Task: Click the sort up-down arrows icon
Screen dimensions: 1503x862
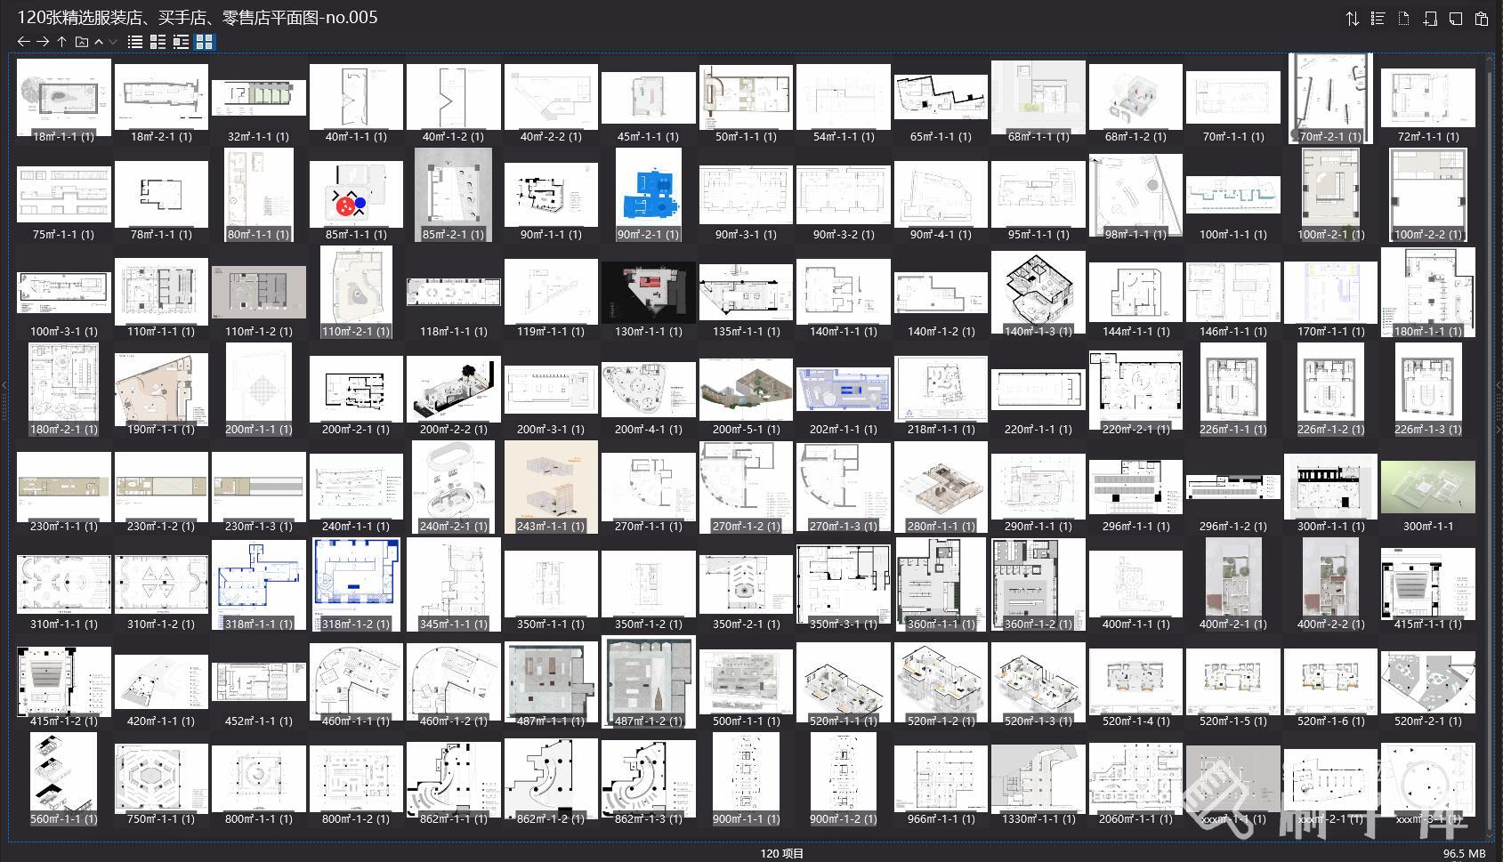Action: [1352, 19]
